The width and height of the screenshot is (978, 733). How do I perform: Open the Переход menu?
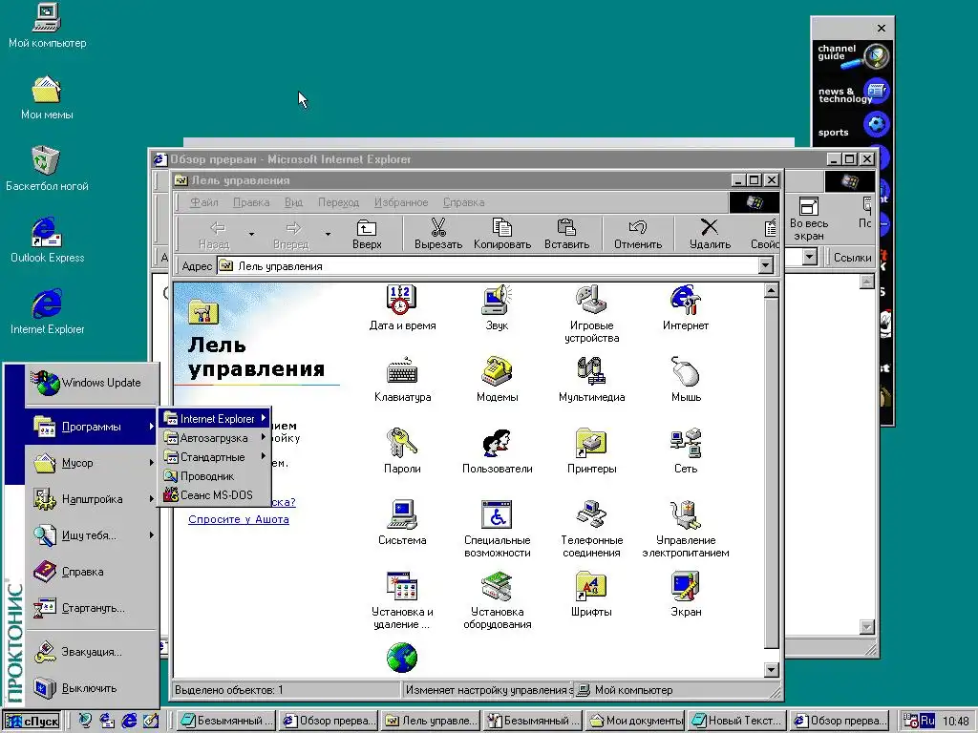[x=338, y=202]
